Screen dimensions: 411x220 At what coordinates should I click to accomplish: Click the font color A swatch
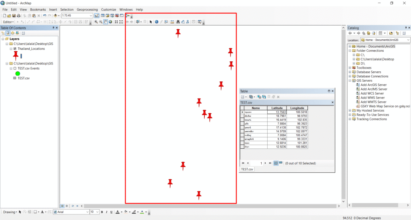[118, 212]
